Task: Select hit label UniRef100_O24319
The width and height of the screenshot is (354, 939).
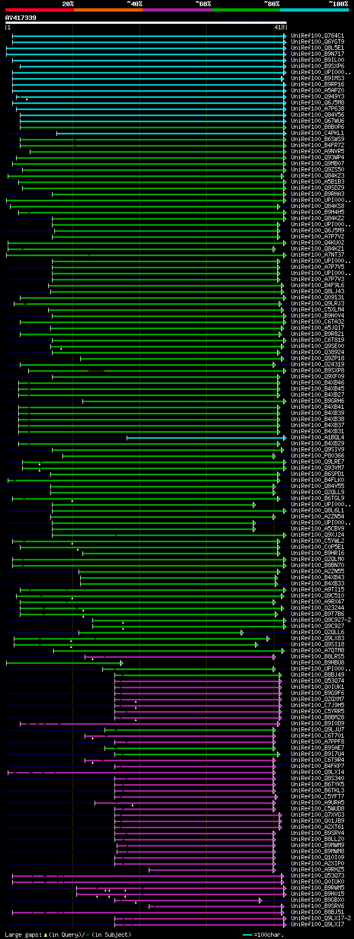Action: pyautogui.click(x=317, y=364)
